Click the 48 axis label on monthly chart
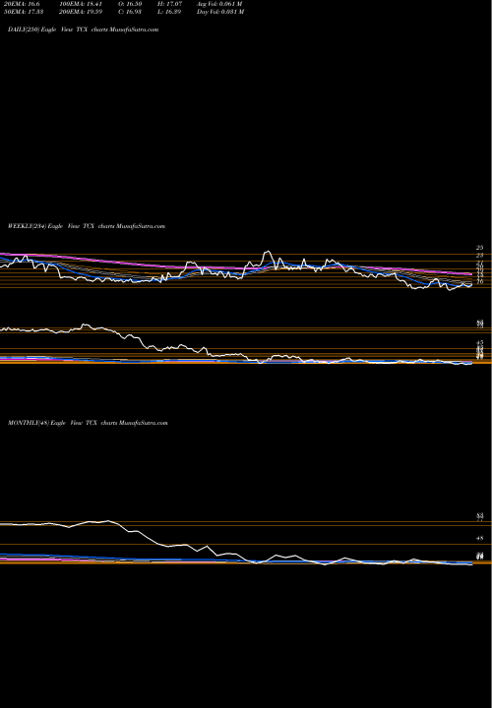Image resolution: width=492 pixels, height=708 pixels. (480, 538)
